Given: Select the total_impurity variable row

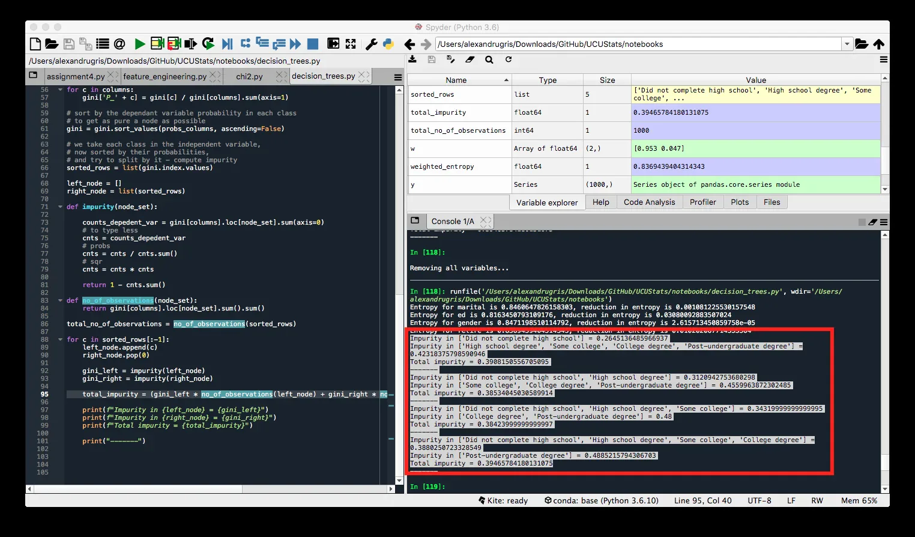Looking at the screenshot, I should pos(644,112).
